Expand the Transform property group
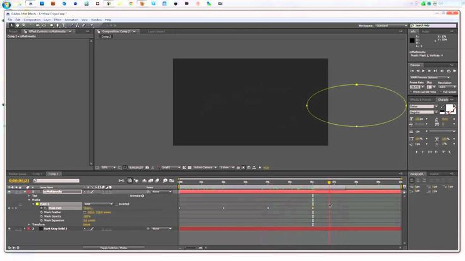This screenshot has height=261, width=465. coord(29,224)
